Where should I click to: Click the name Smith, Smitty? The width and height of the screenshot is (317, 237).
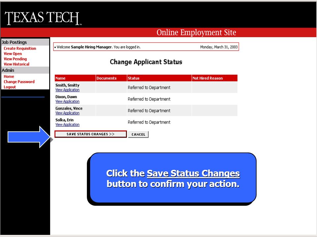click(67, 85)
